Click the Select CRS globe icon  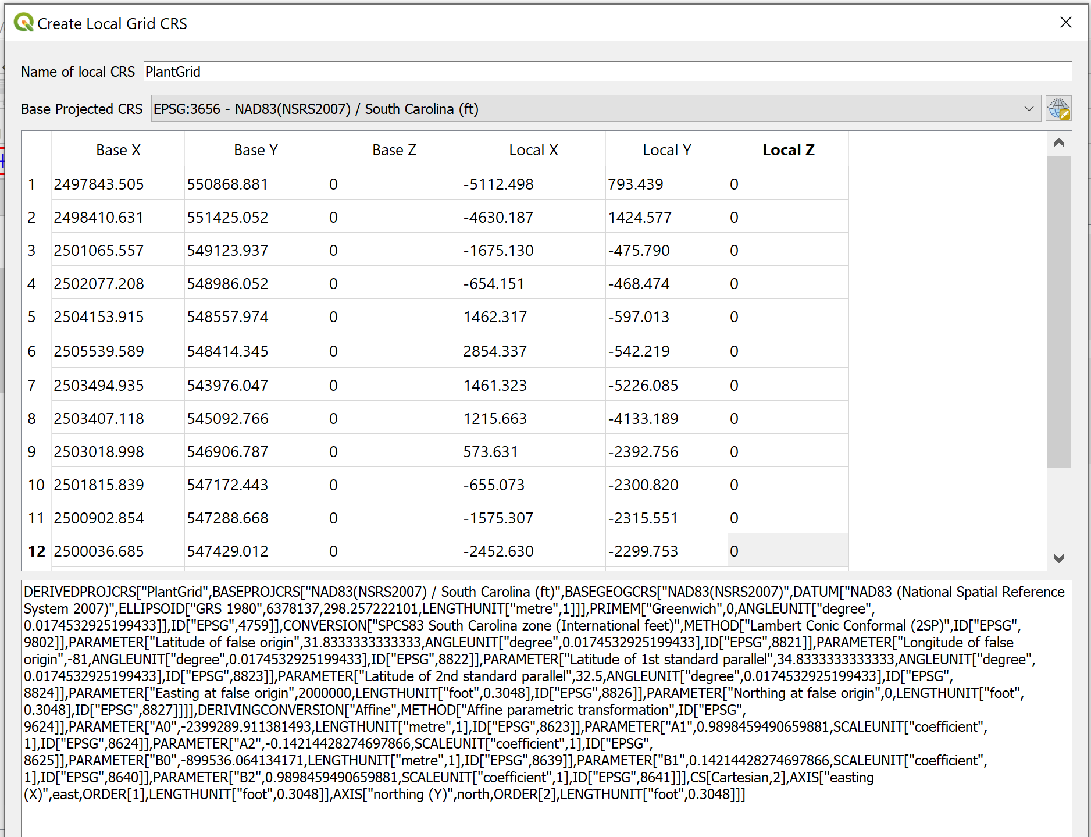tap(1058, 109)
